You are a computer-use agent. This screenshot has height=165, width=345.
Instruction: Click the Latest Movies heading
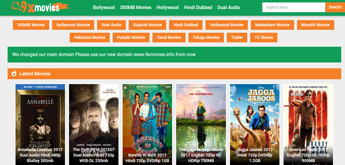(x=35, y=74)
